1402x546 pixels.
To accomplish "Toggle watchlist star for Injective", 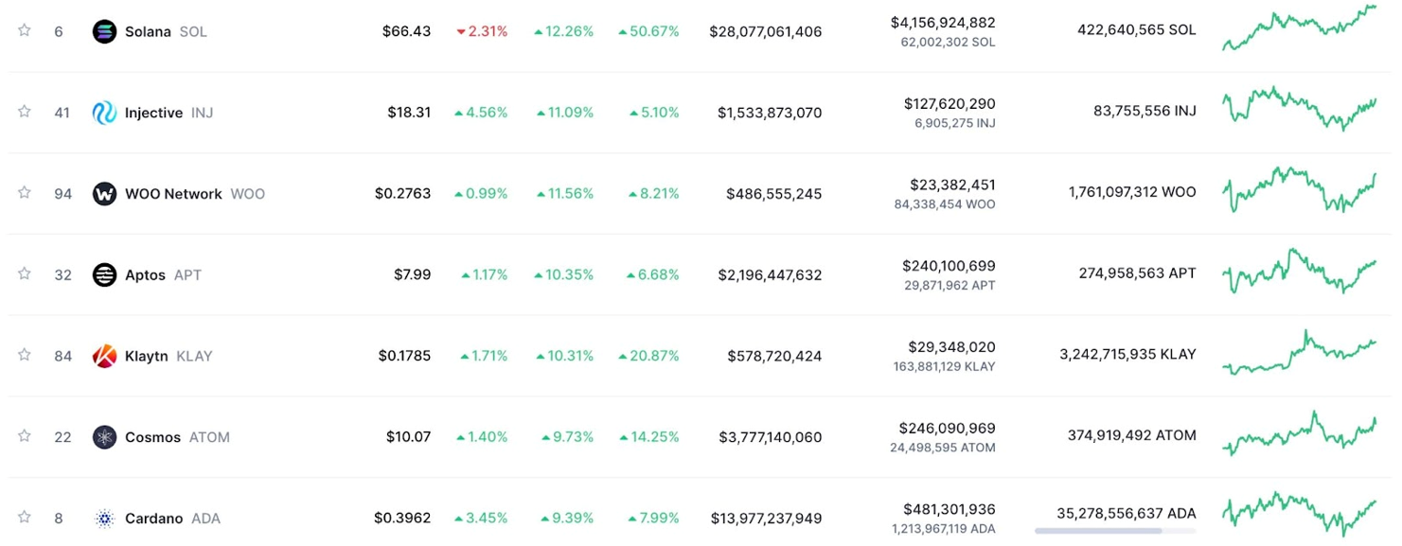I will click(25, 112).
